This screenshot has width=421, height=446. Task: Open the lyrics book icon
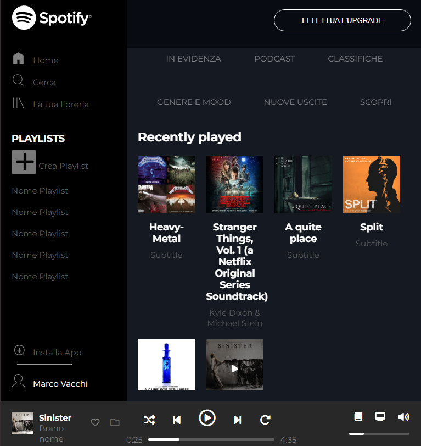click(358, 417)
